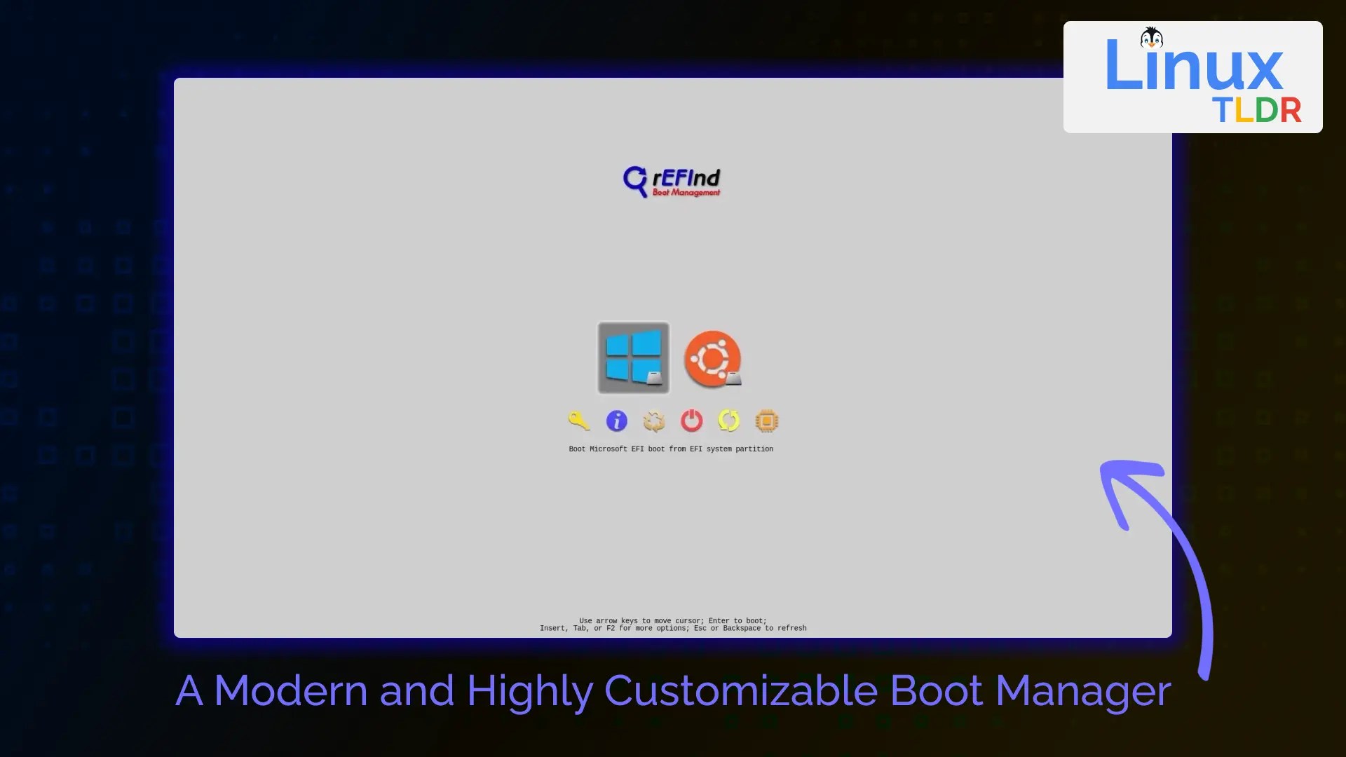Click the red Boot Management subtitle
Image resolution: width=1346 pixels, height=757 pixels.
click(x=686, y=193)
